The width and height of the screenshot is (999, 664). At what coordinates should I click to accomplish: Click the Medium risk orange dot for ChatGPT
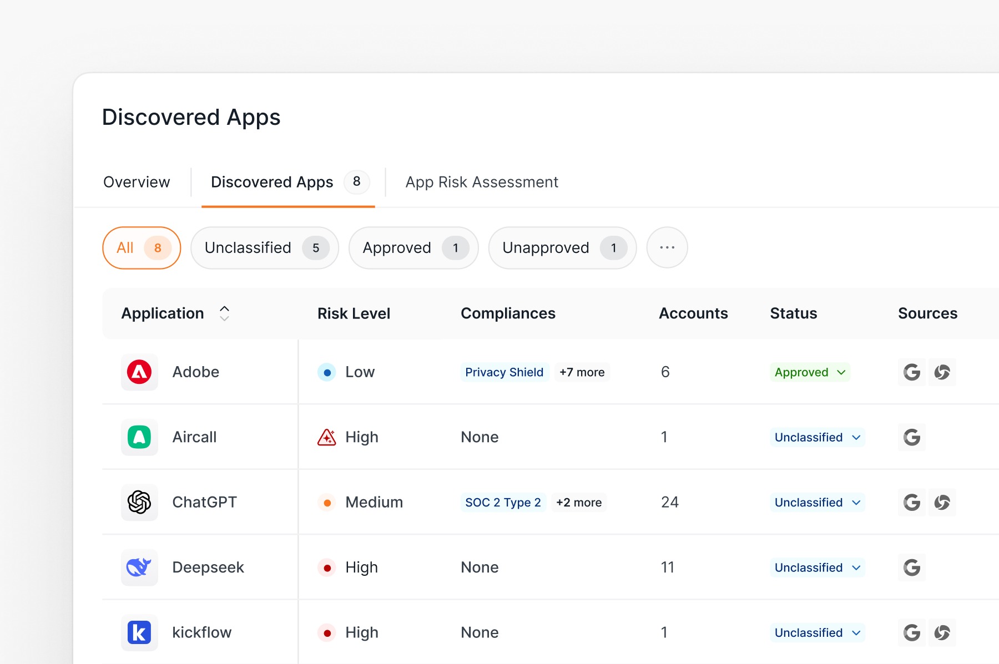coord(327,503)
